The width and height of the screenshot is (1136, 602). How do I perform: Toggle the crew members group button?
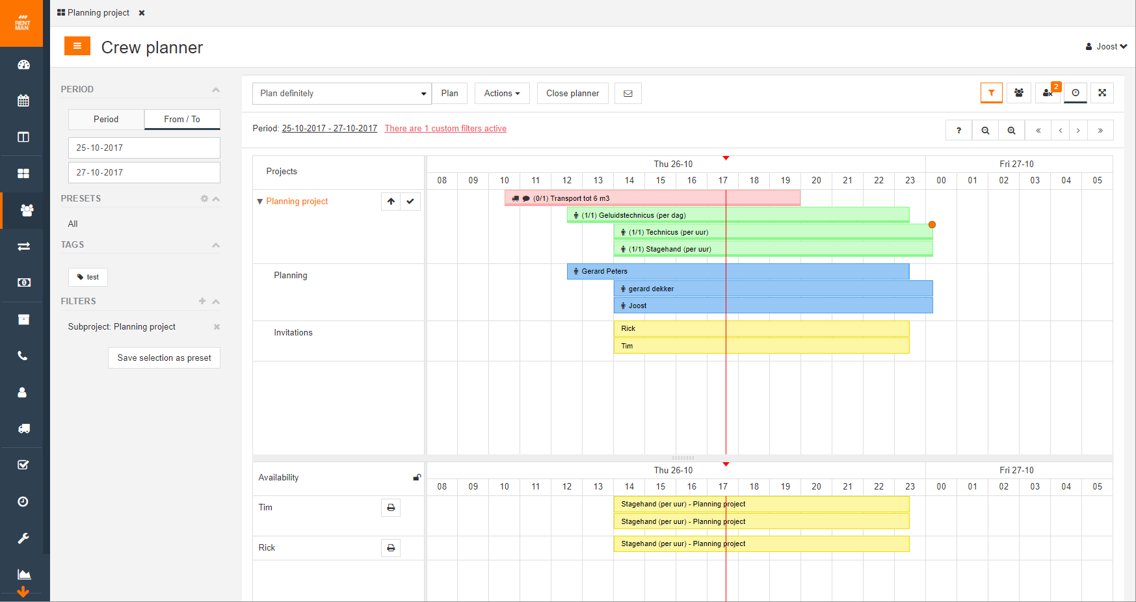click(1019, 93)
